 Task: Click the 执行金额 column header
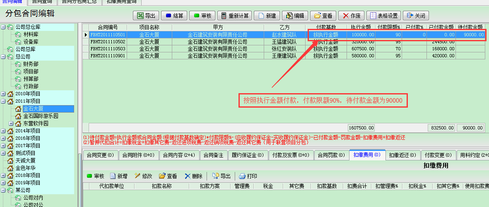pos(361,27)
